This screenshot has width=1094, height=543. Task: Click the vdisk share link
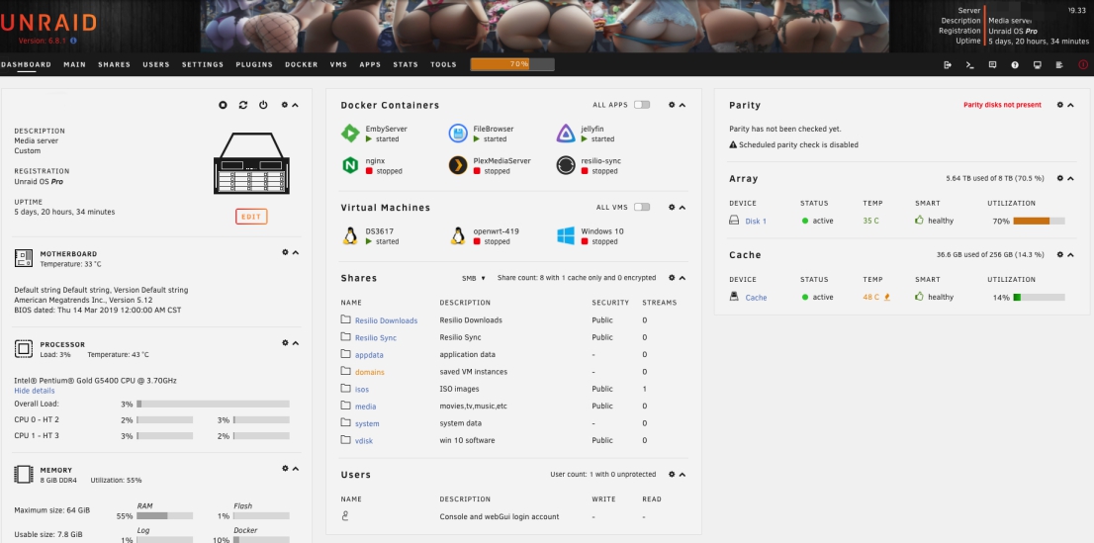click(363, 441)
